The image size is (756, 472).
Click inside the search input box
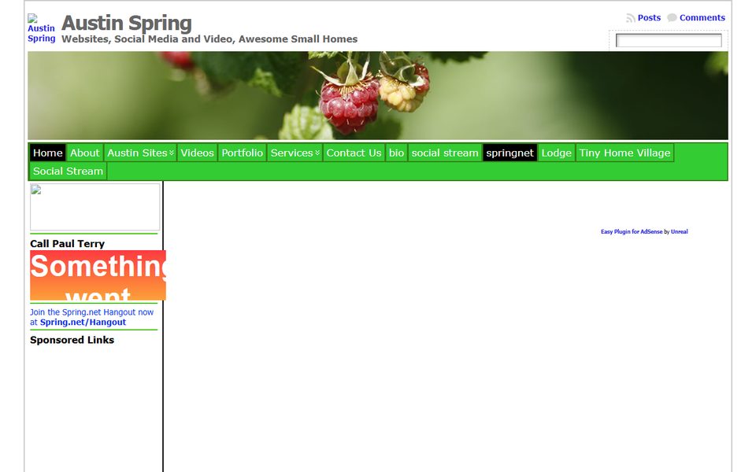[x=669, y=39]
